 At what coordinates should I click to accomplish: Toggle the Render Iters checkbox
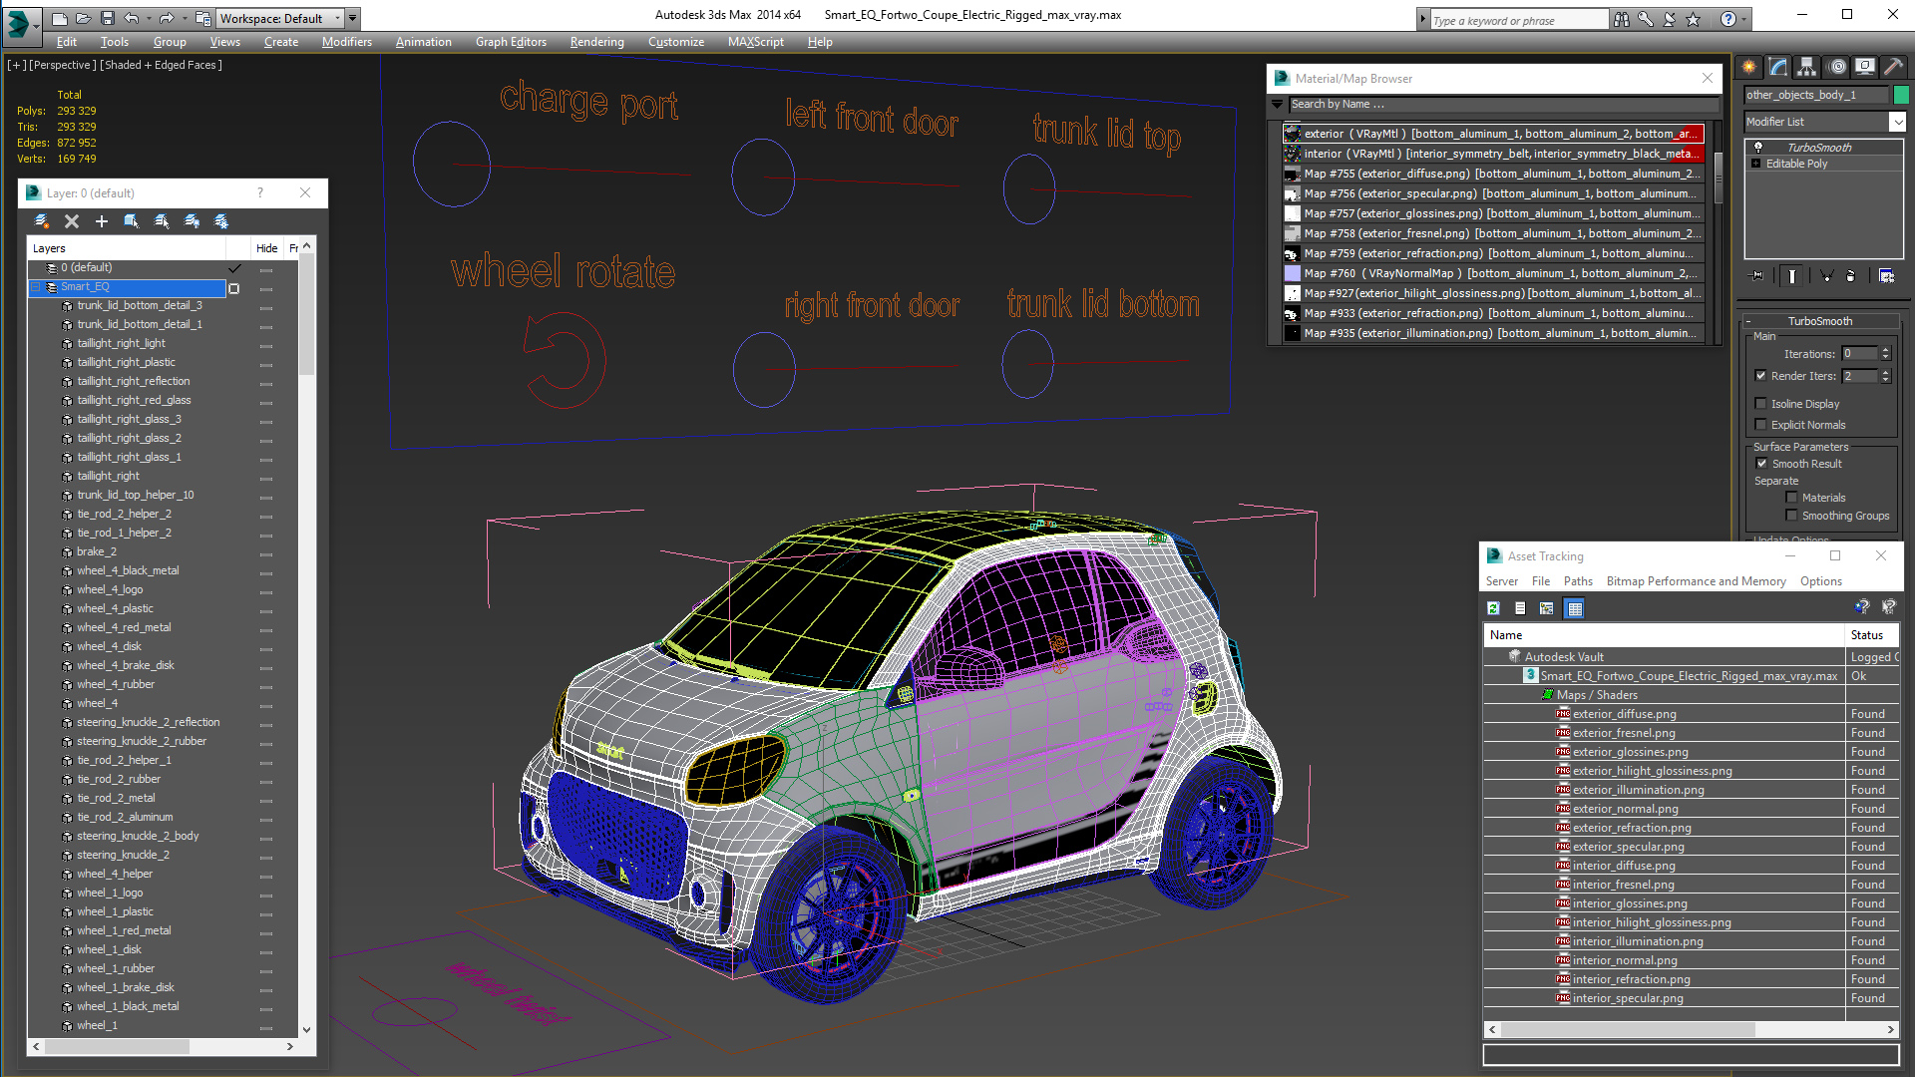tap(1761, 376)
